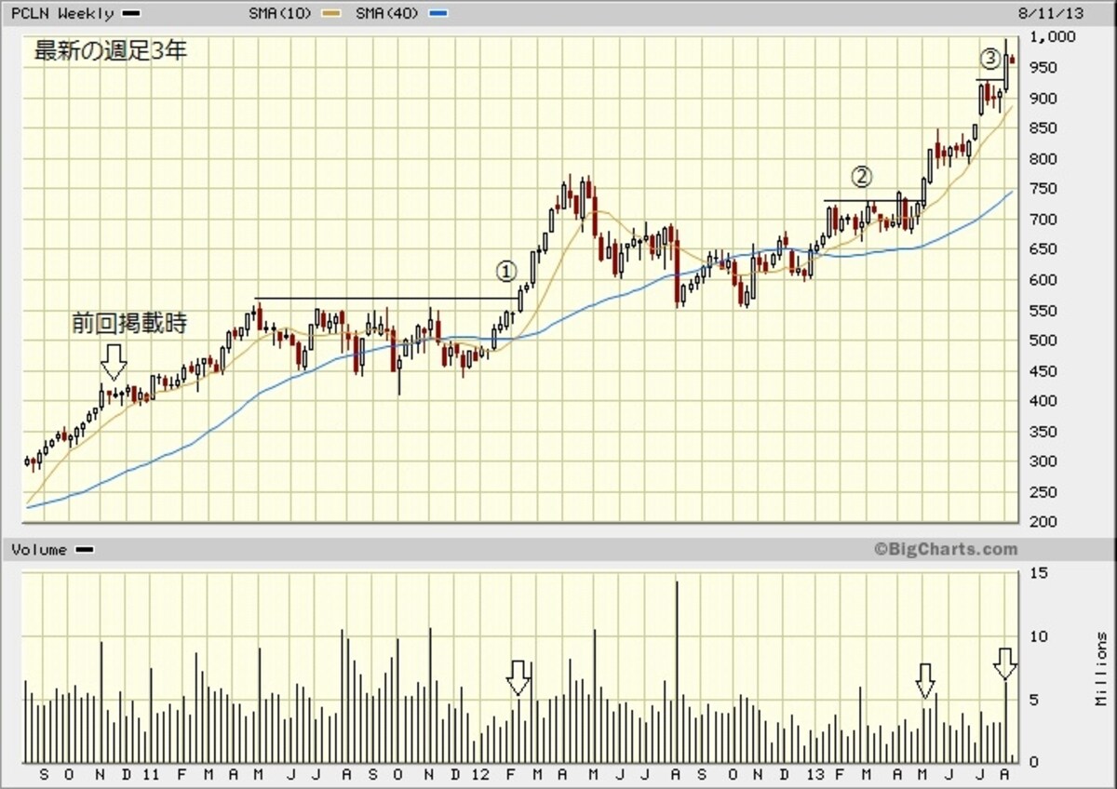Click the 1,000 price axis label
The width and height of the screenshot is (1117, 789).
pyautogui.click(x=1054, y=37)
